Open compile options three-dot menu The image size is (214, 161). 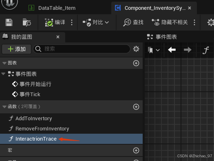point(72,22)
